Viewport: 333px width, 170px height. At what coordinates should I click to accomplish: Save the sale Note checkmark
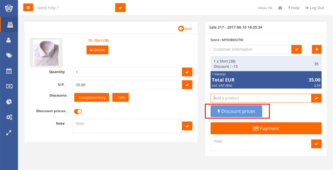pos(316,144)
